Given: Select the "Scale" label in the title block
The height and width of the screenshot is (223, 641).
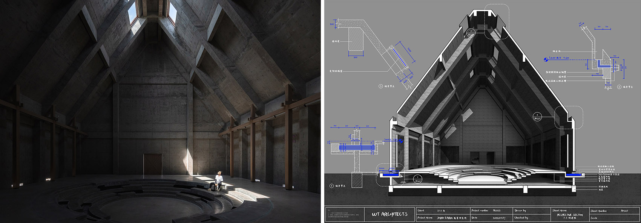Looking at the screenshot, I should (594, 218).
